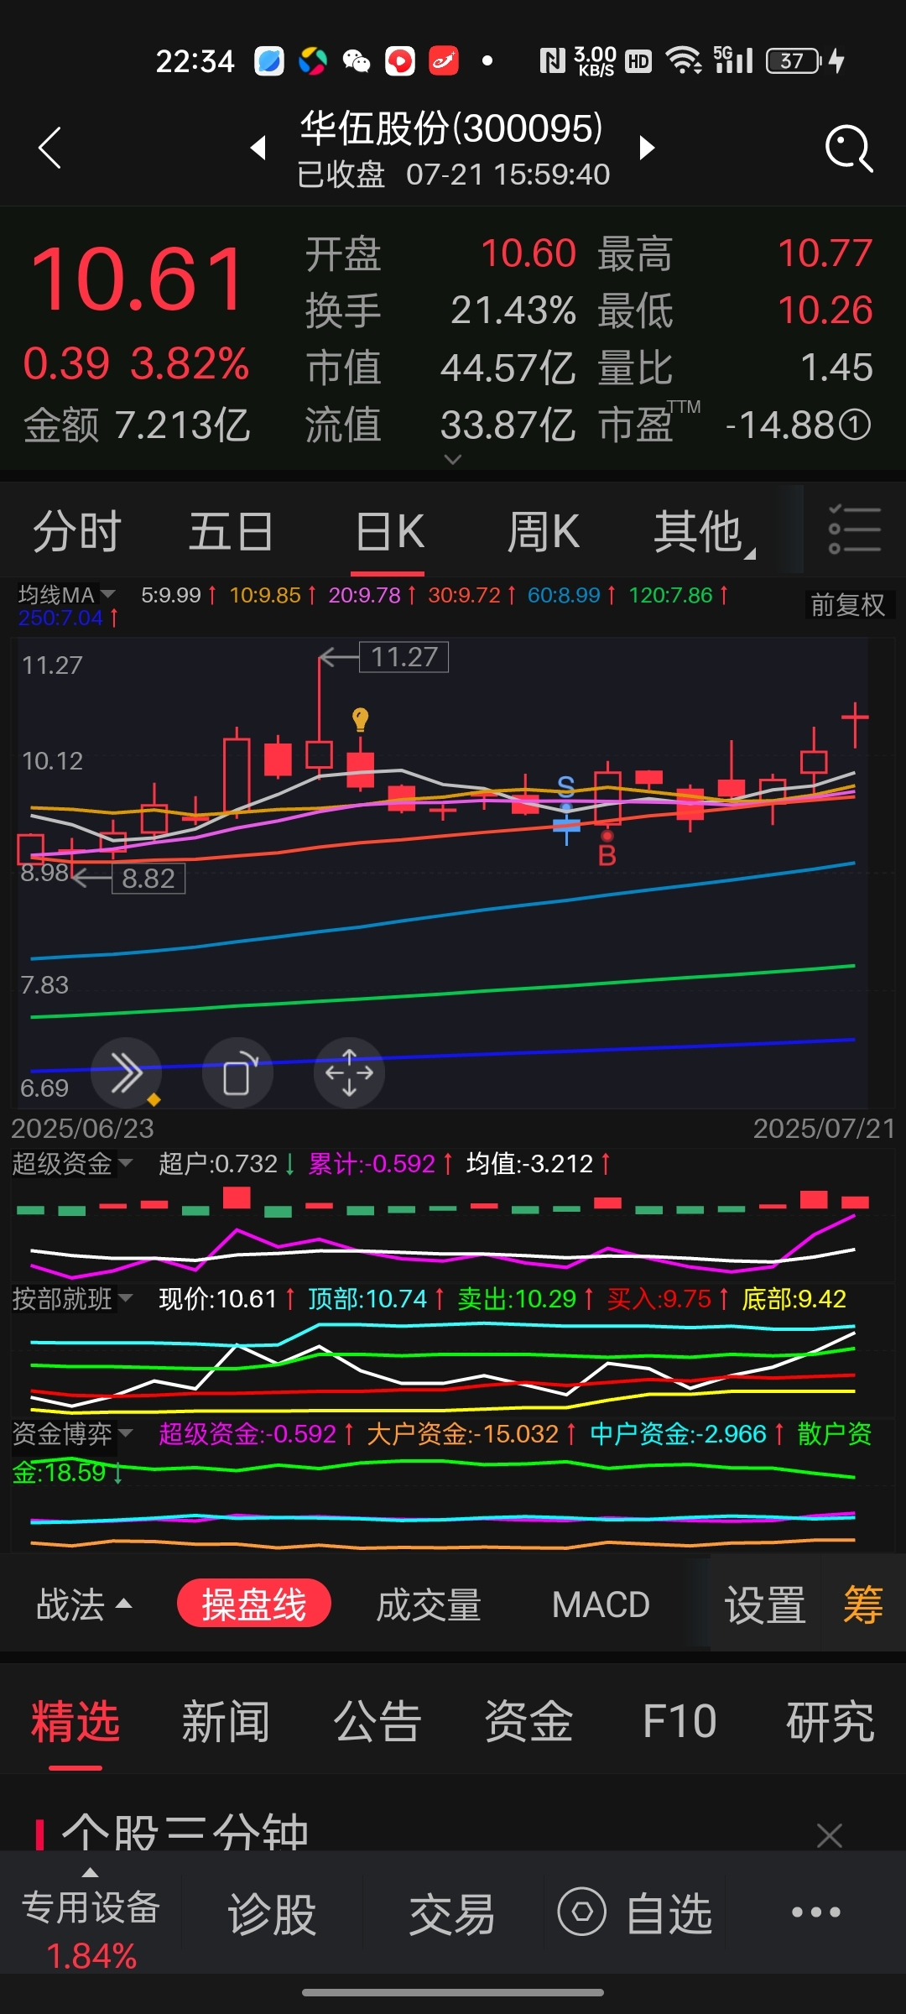906x2014 pixels.
Task: Tap the latest candlestick on 07/21
Action: pyautogui.click(x=855, y=724)
